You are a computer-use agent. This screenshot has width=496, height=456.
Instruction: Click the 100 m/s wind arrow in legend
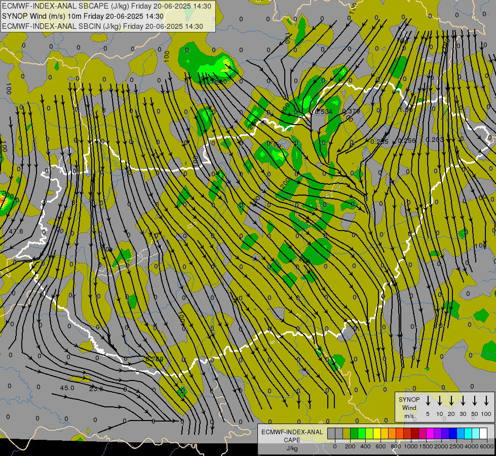(486, 401)
